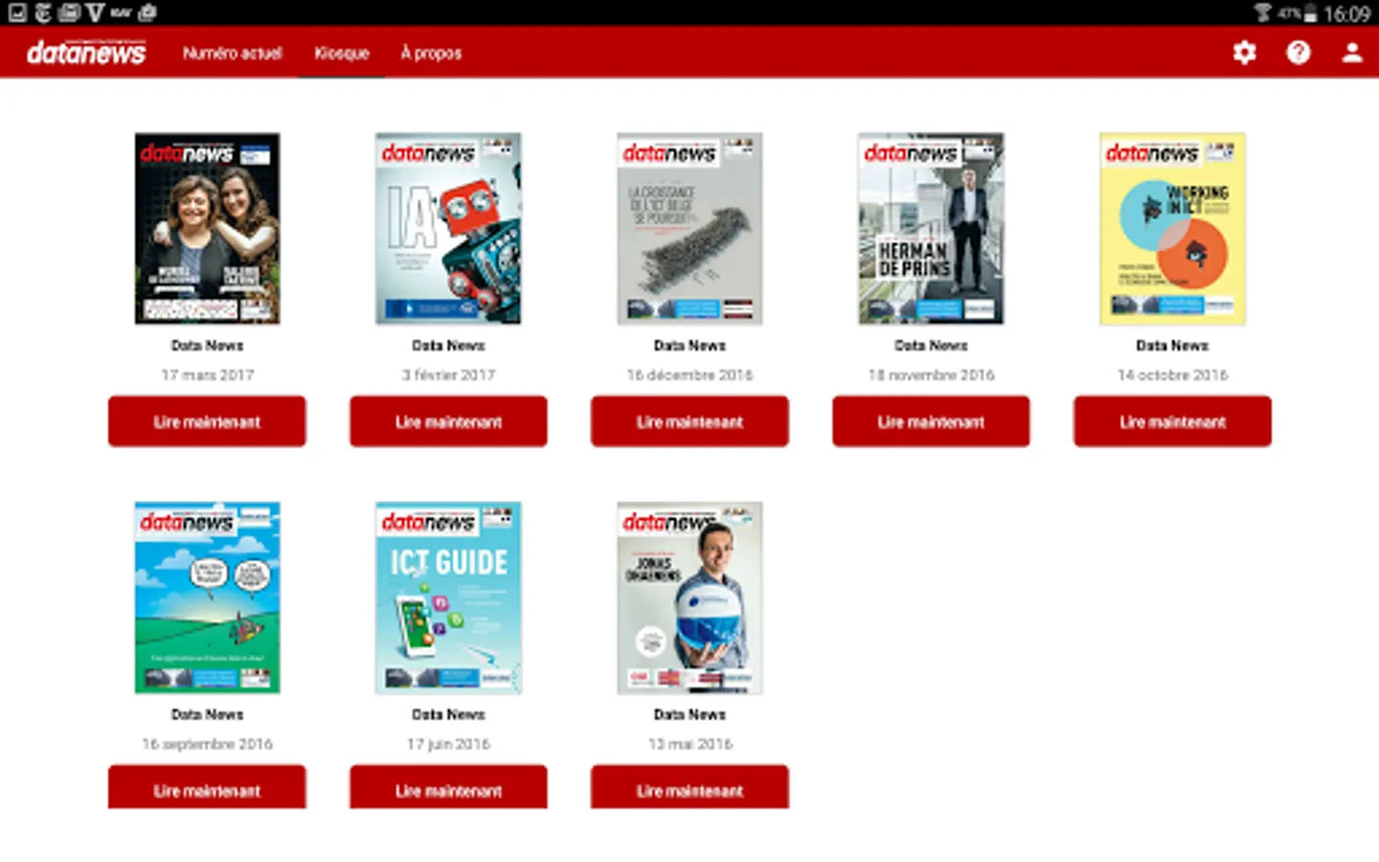Select the date text 18 novembre 2016

931,374
